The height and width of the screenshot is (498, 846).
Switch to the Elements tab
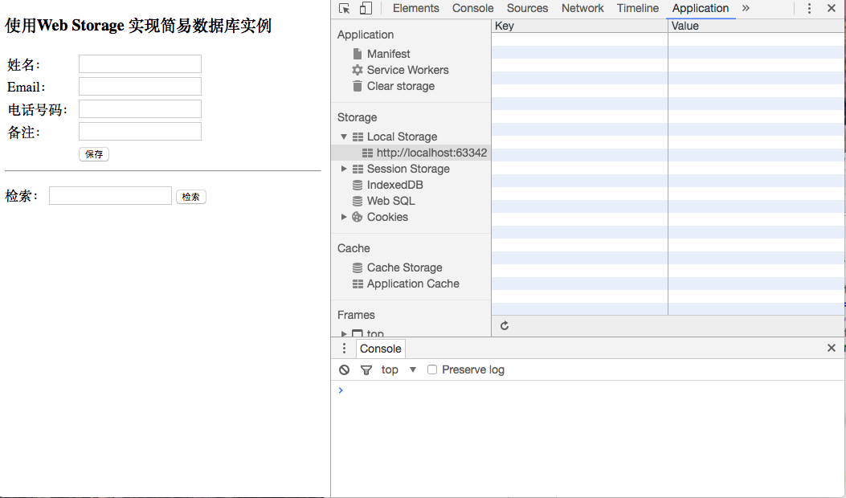415,8
